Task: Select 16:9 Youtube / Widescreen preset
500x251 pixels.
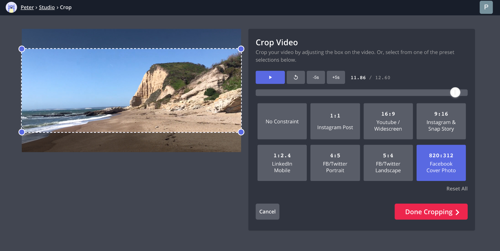Action: [388, 121]
